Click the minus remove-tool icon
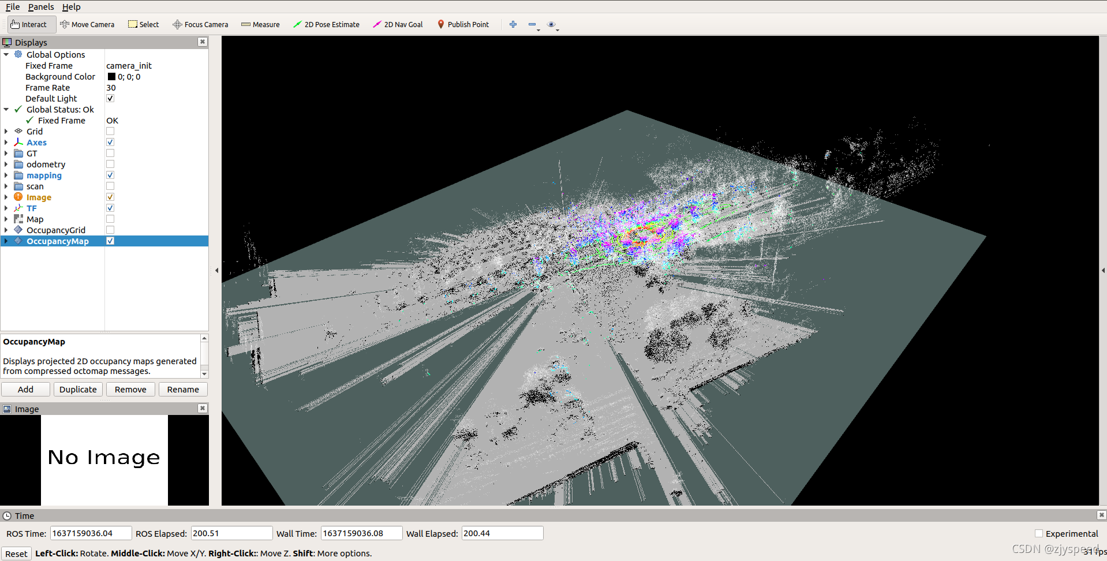Viewport: 1107px width, 561px height. tap(532, 24)
